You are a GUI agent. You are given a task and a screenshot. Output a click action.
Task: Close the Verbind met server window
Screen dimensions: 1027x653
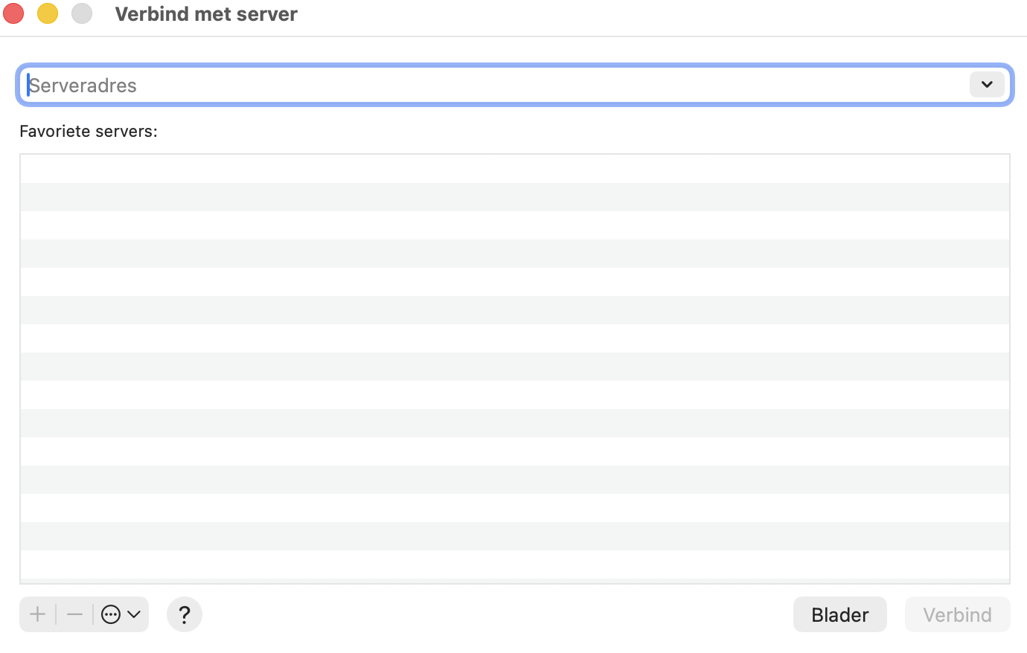(13, 13)
